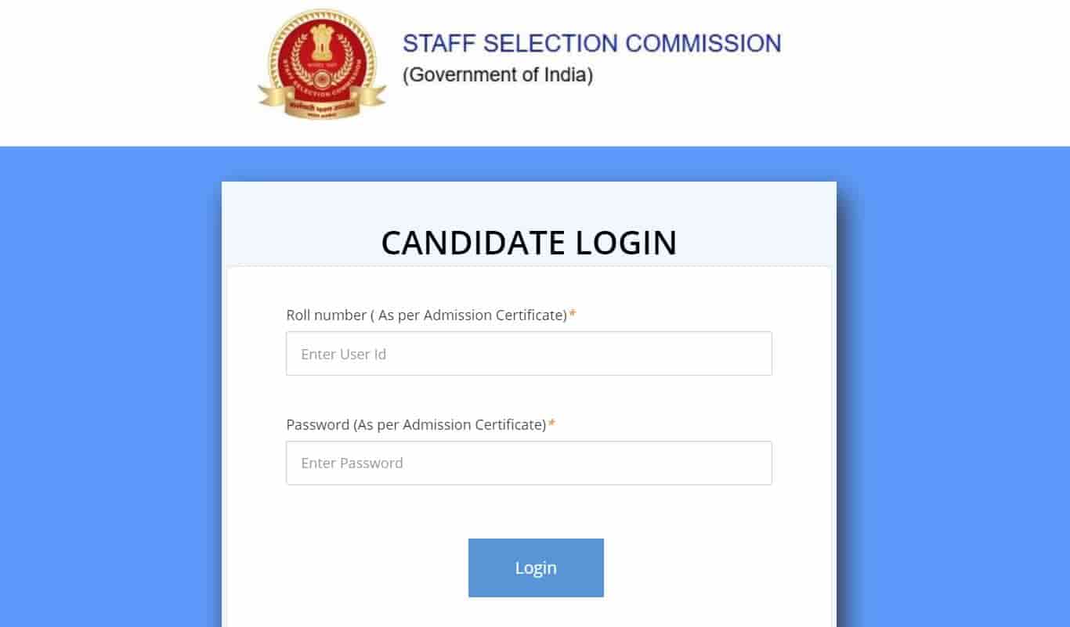This screenshot has height=627, width=1070.
Task: Click the blue strip above the login card
Action: (x=529, y=164)
